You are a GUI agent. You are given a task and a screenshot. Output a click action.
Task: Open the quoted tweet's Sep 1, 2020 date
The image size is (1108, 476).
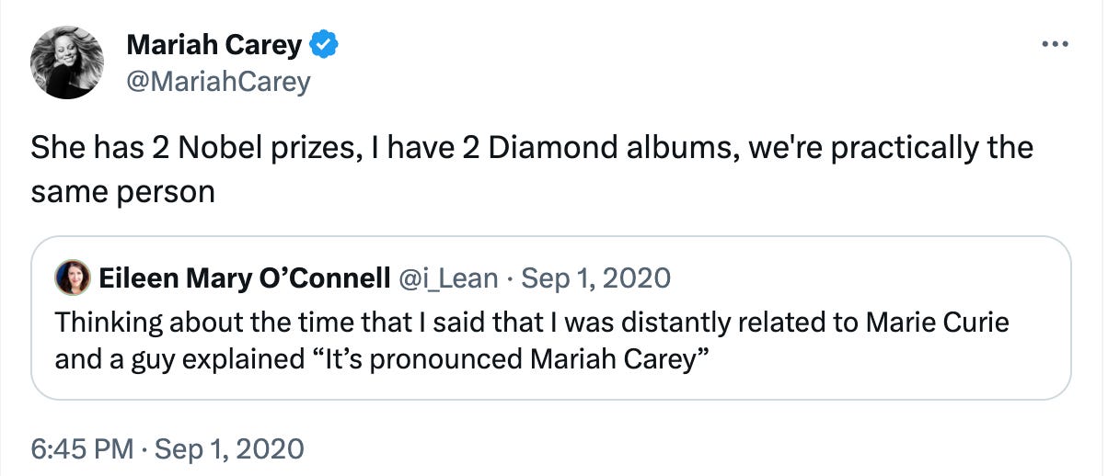click(595, 278)
